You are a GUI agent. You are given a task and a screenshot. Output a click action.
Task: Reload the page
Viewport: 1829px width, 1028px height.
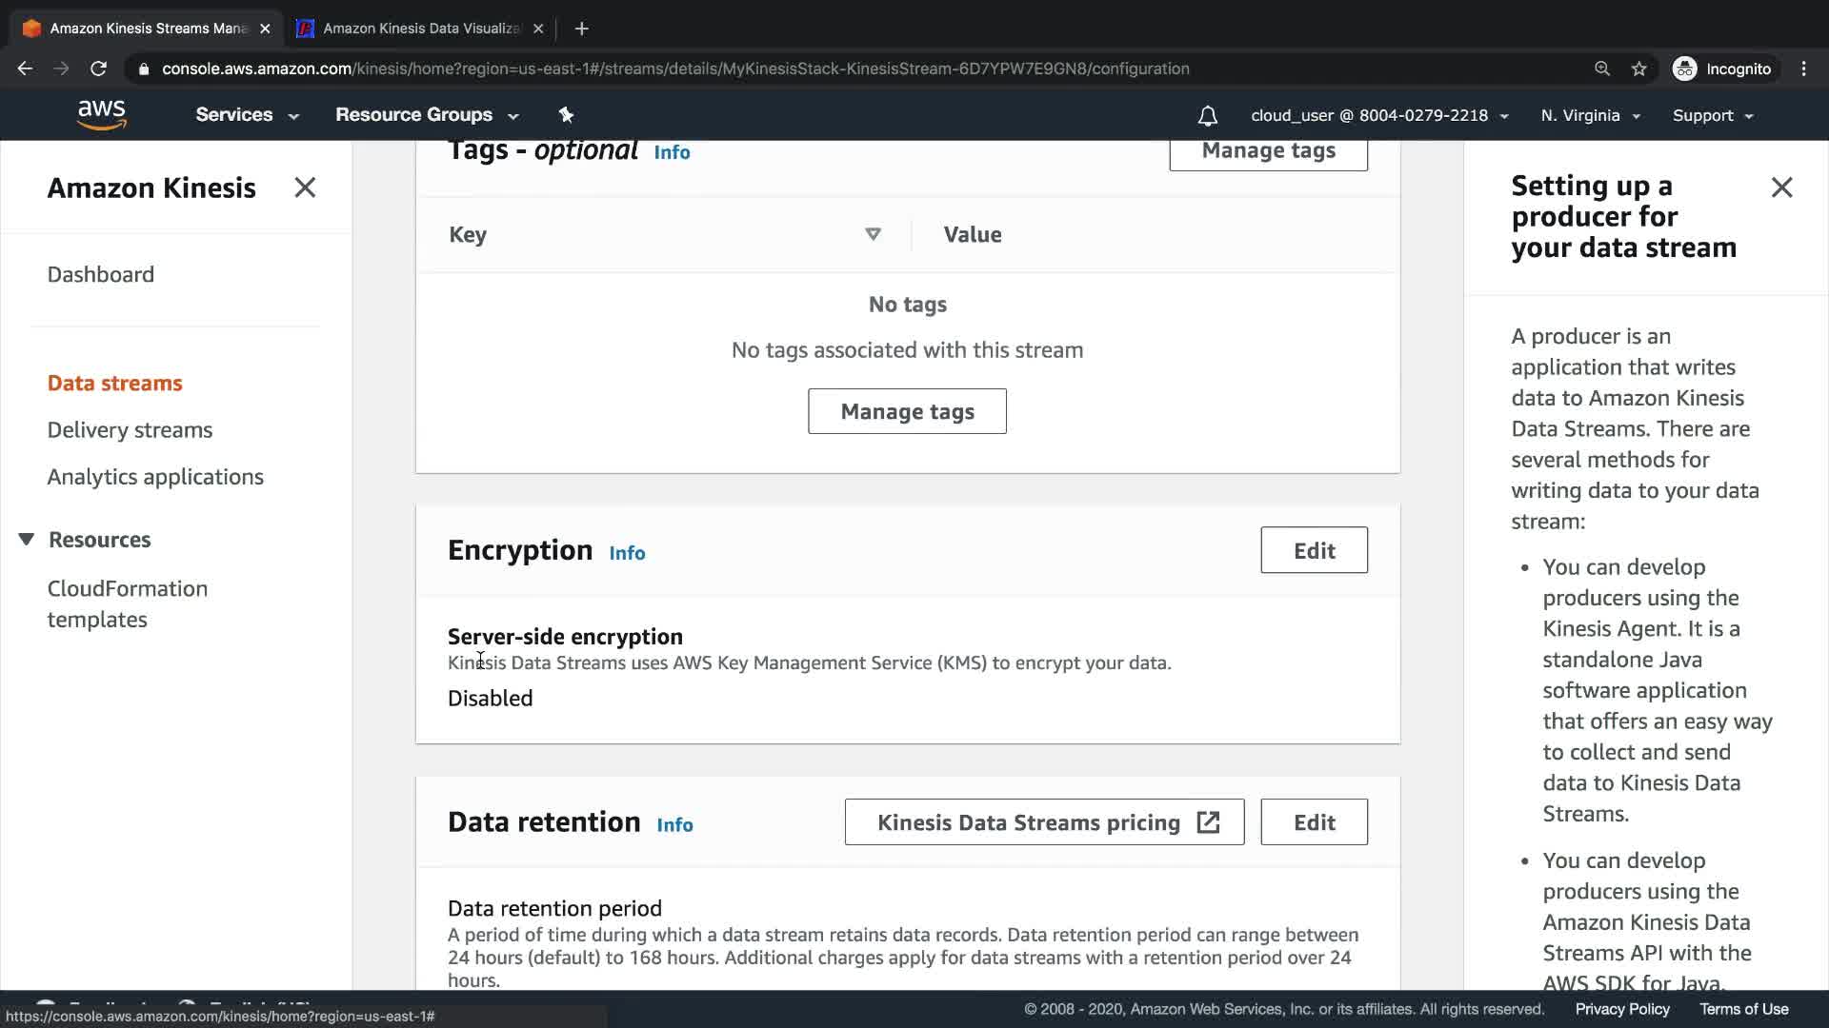[98, 69]
